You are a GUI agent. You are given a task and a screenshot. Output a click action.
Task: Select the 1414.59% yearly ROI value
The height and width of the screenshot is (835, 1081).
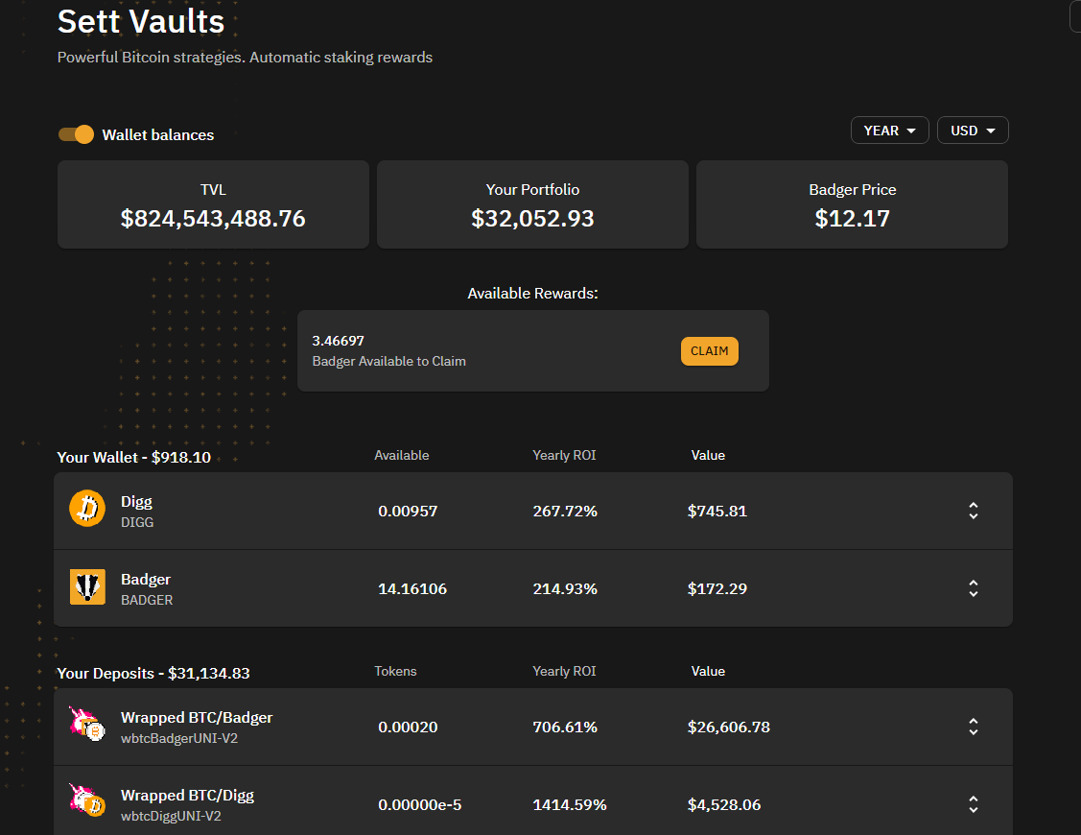click(570, 804)
